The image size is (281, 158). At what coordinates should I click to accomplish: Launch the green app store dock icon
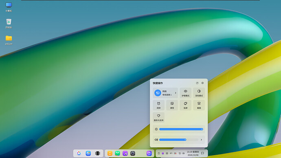117,154
